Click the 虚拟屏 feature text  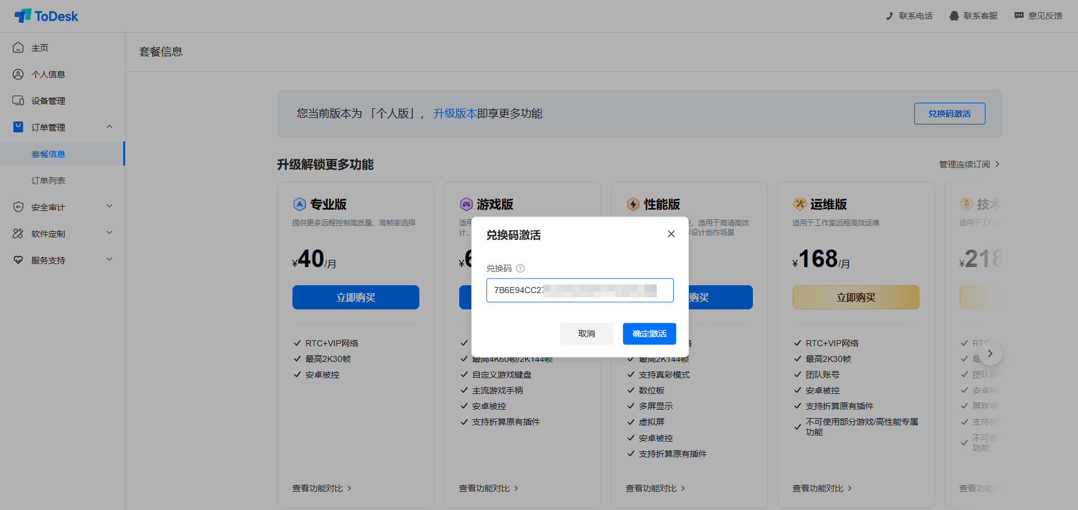click(x=651, y=422)
